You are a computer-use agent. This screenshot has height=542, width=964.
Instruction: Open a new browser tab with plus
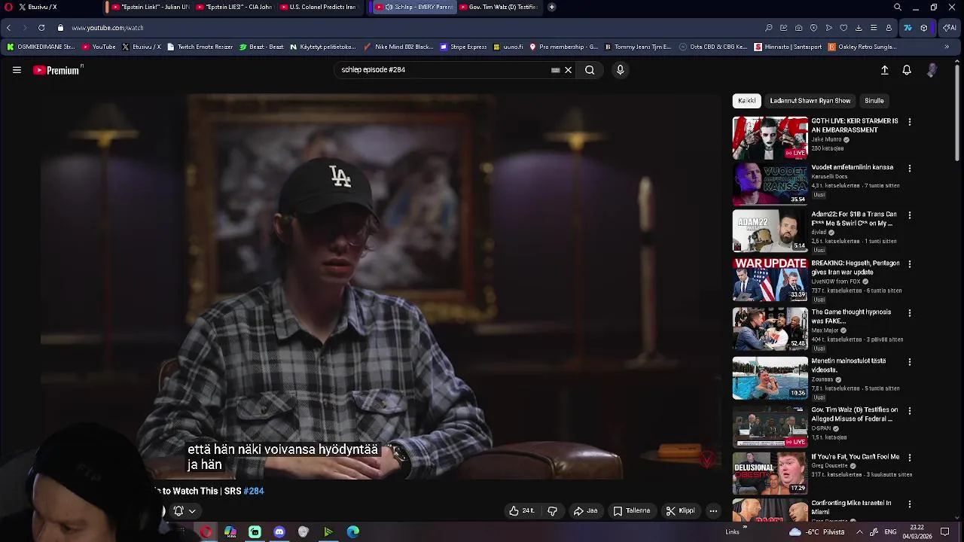[x=551, y=7]
